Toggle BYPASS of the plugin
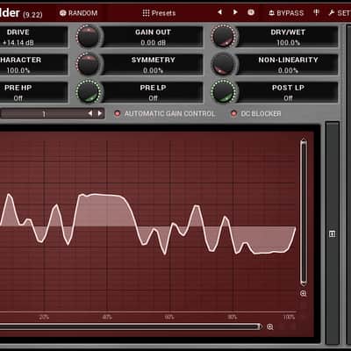The image size is (351, 351). 286,13
